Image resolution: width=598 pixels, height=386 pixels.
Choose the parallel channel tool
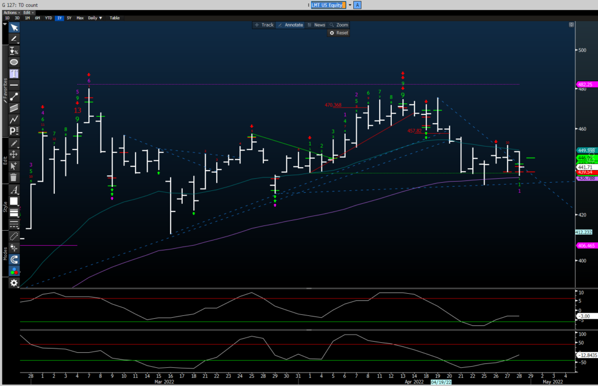(x=14, y=108)
